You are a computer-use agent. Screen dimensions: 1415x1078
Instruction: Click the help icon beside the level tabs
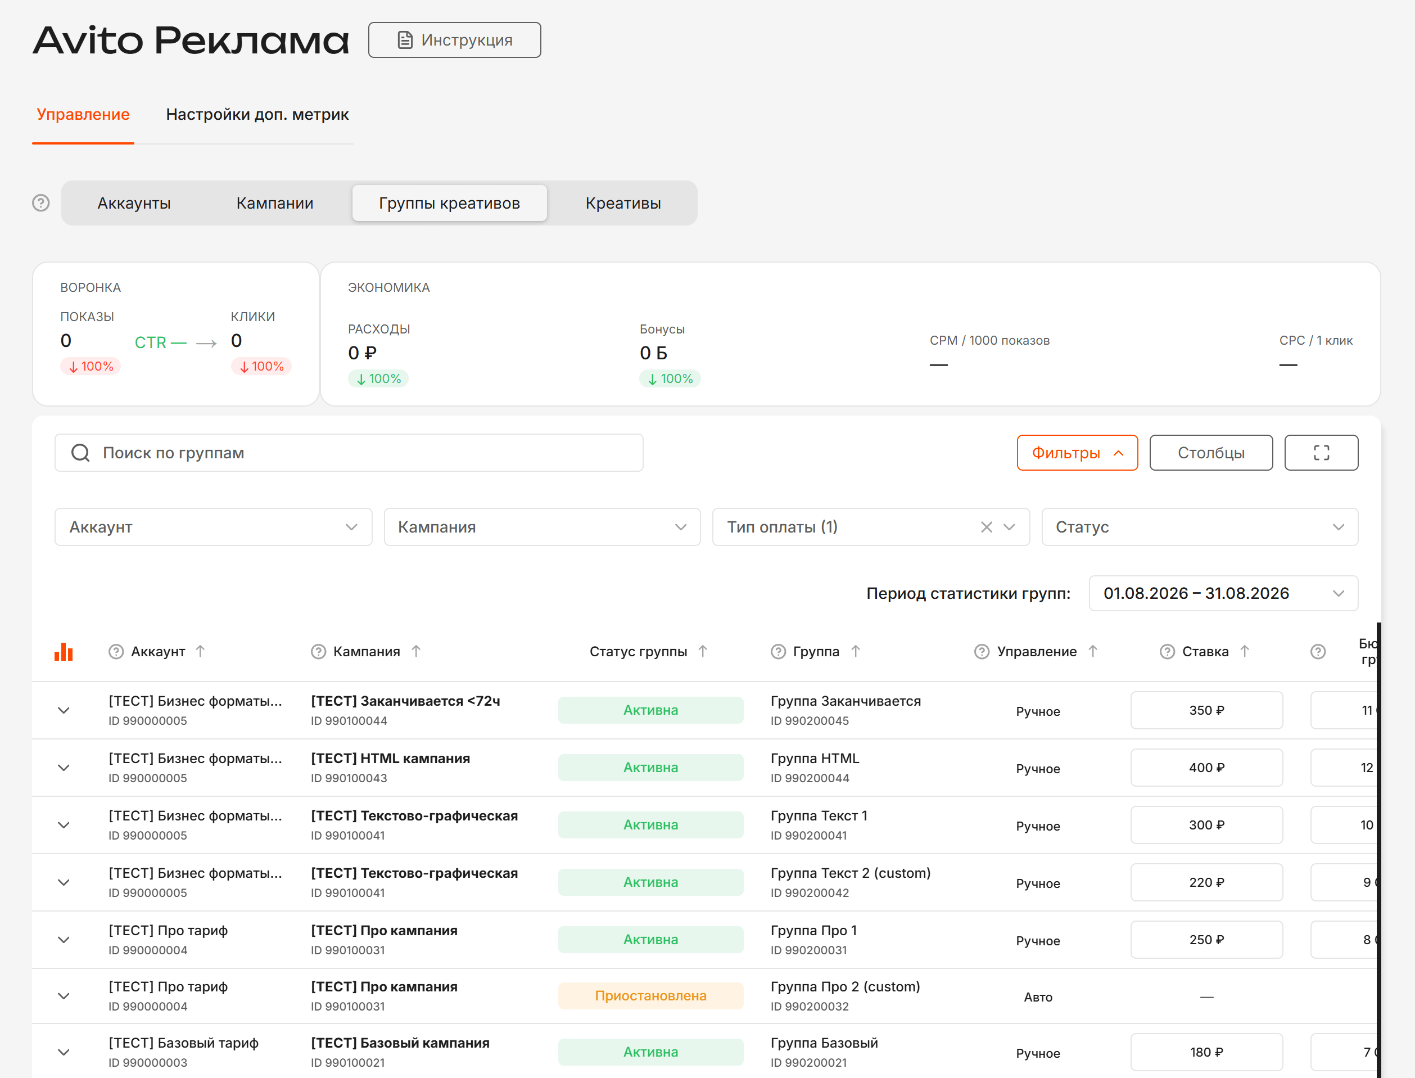tap(41, 203)
